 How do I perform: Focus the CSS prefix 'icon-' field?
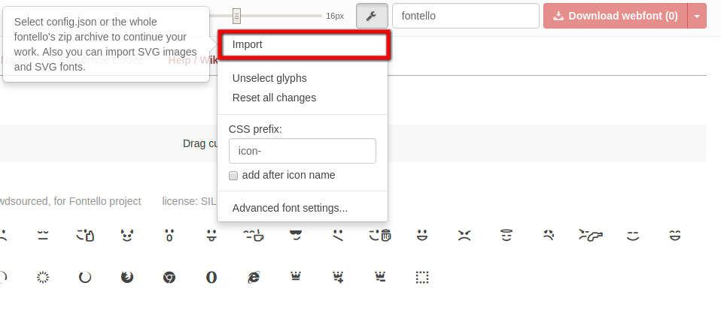303,151
